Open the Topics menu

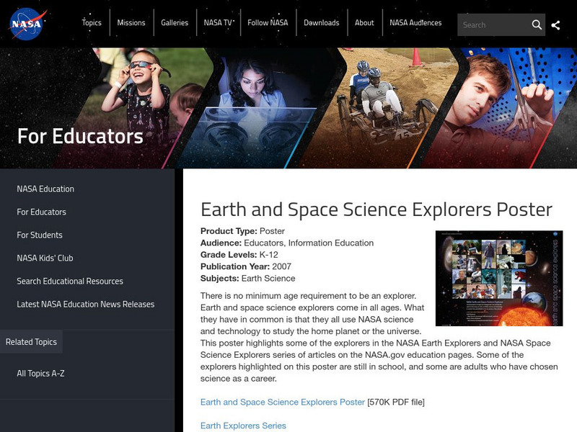(92, 23)
